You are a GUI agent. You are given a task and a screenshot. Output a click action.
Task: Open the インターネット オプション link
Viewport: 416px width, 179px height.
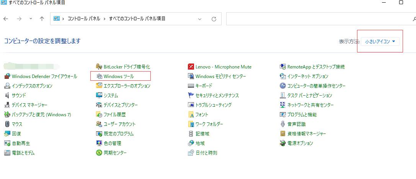coord(308,76)
